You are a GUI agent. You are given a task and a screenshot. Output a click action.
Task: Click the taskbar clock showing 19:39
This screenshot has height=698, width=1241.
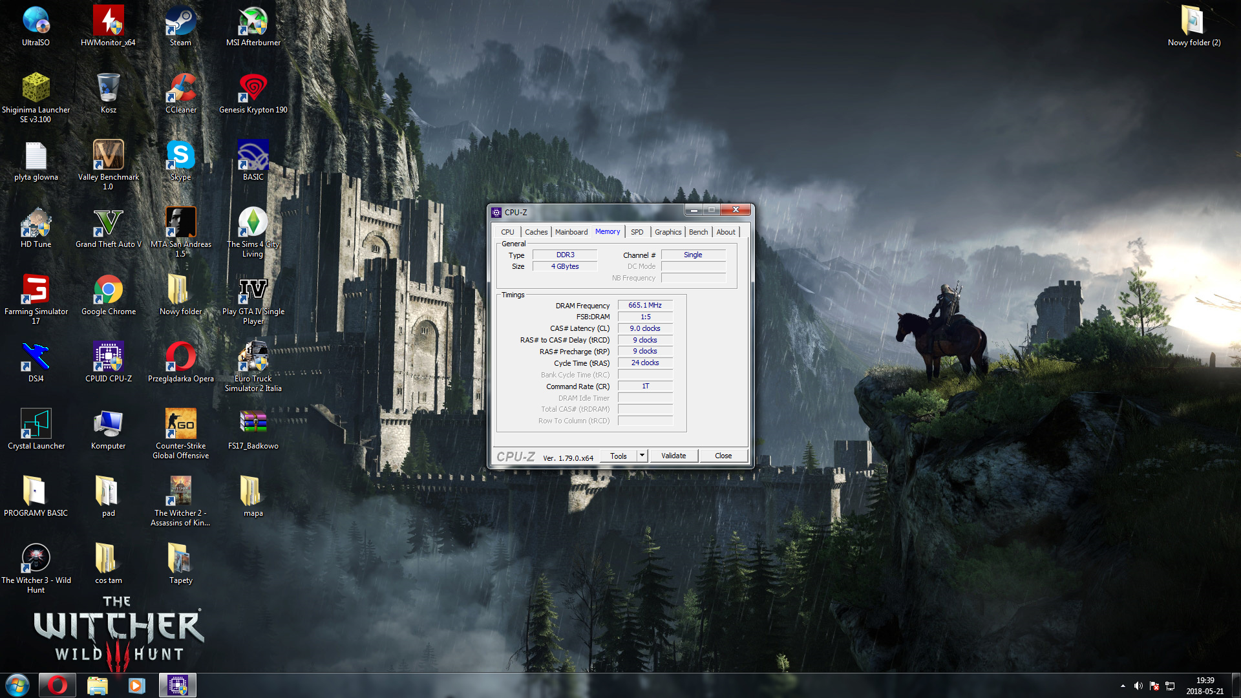coord(1205,686)
